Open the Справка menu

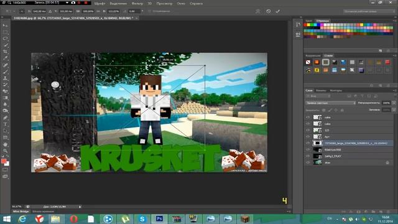click(x=196, y=4)
